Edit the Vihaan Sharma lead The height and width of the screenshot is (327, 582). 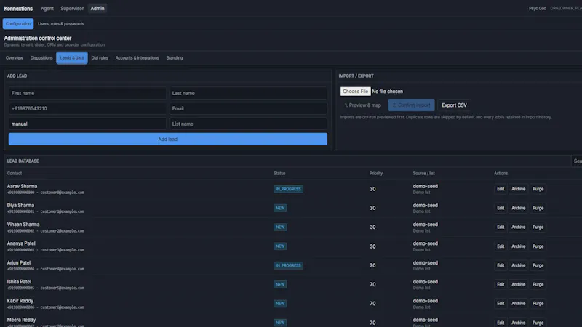501,227
